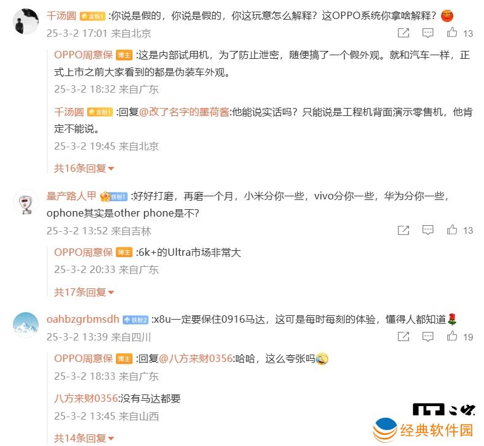Toggle thumbs-up on 量产路人甲's comment
The width and height of the screenshot is (484, 446).
tap(452, 230)
